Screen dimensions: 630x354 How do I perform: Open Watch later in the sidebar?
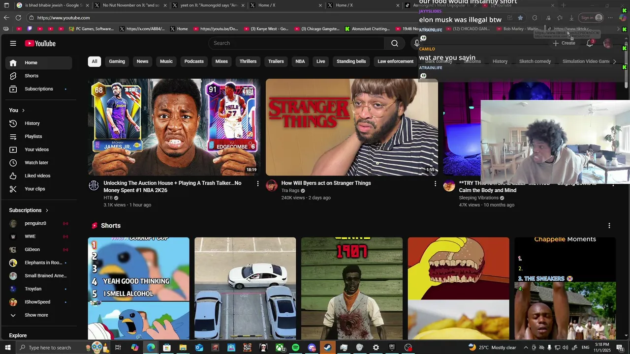[39, 163]
